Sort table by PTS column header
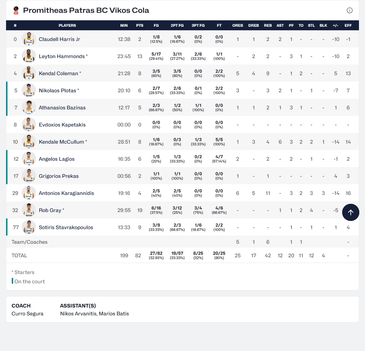The width and height of the screenshot is (365, 351). tap(140, 26)
